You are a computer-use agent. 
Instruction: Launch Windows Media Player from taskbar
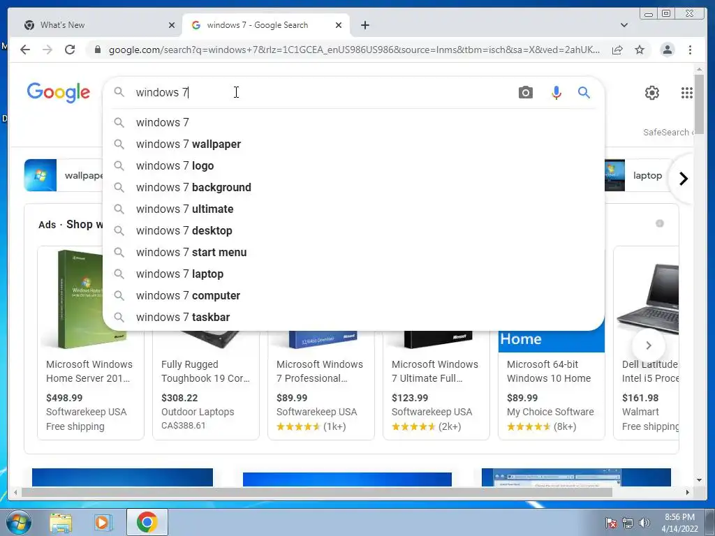click(103, 523)
